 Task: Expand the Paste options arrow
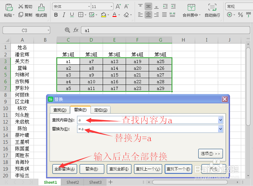(x=14, y=15)
